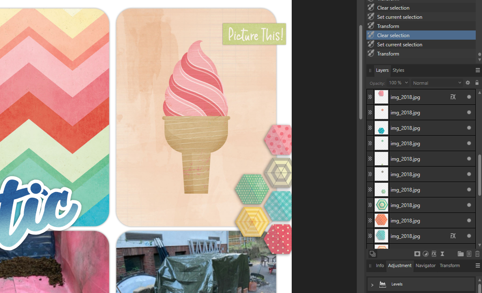
Task: Hide the teal dotted hexagon layer
Action: (469, 128)
